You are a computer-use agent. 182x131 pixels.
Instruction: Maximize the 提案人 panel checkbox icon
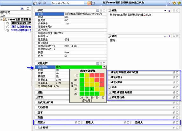coord(79,122)
